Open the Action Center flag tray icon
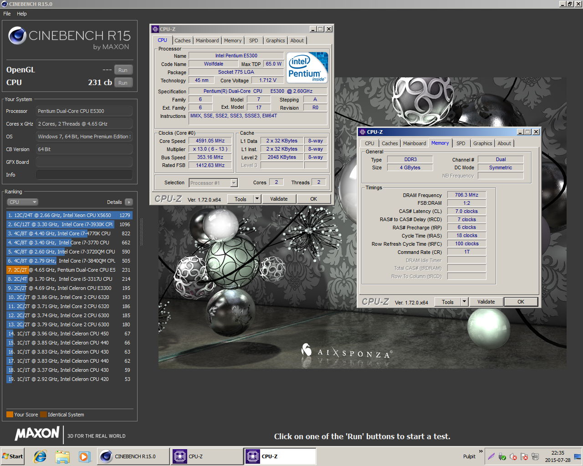Image resolution: width=583 pixels, height=466 pixels. 524,456
